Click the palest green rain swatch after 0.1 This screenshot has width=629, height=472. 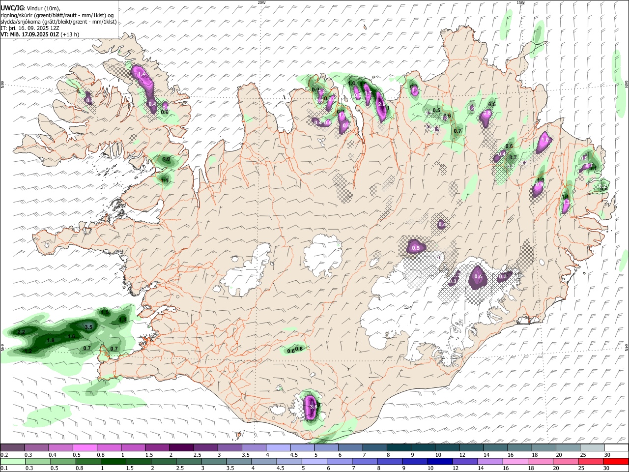pyautogui.click(x=12, y=462)
